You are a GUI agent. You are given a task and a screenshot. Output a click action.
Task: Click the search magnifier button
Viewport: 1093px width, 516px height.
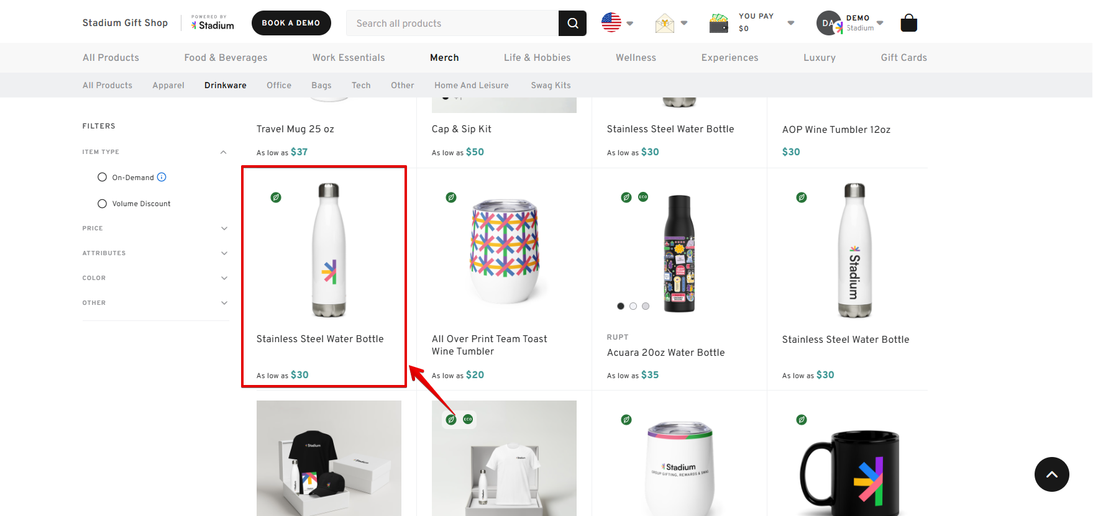tap(572, 24)
